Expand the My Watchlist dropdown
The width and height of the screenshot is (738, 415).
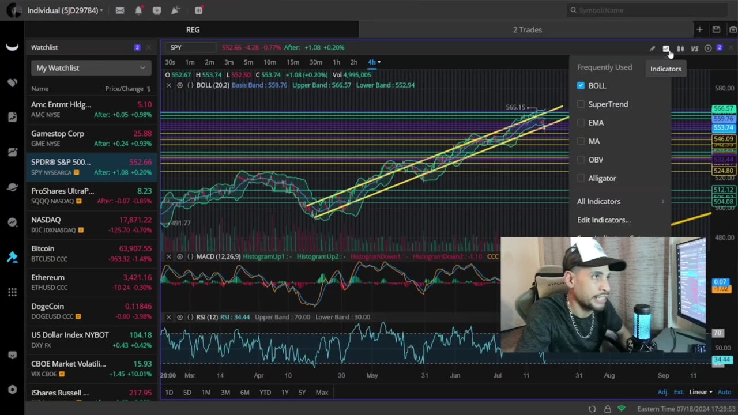[91, 68]
